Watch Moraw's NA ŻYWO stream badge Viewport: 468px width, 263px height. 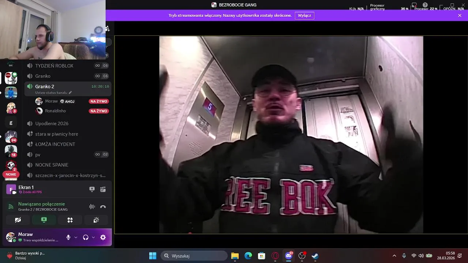click(99, 101)
